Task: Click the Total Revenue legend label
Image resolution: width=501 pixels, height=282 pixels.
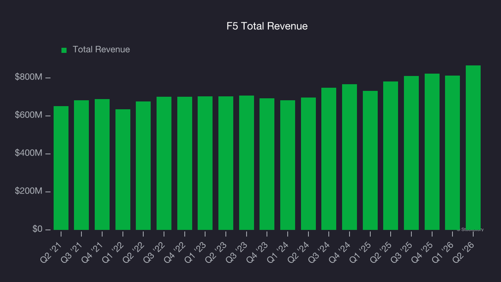Action: coord(101,50)
